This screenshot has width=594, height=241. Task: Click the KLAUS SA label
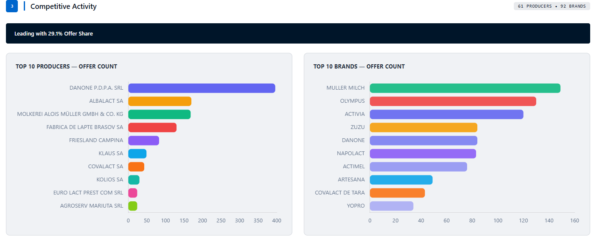tap(111, 153)
